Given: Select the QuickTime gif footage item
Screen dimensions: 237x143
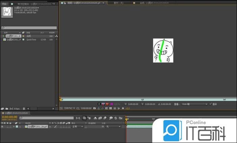Looking at the screenshot, I should point(14,39).
